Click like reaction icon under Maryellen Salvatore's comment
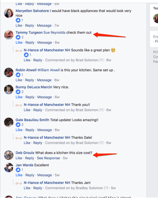 coord(18,20)
